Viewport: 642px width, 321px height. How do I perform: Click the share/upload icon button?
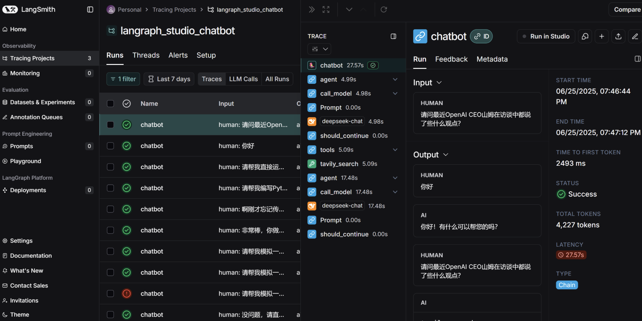tap(618, 37)
